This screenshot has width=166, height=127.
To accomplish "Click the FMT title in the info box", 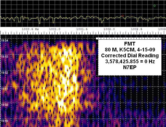I will [130, 44].
